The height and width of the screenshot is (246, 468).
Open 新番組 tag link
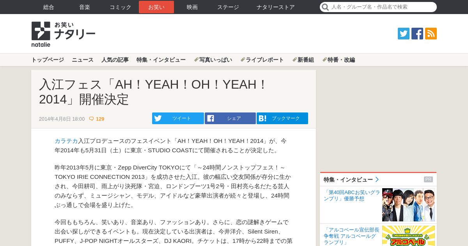click(x=303, y=60)
